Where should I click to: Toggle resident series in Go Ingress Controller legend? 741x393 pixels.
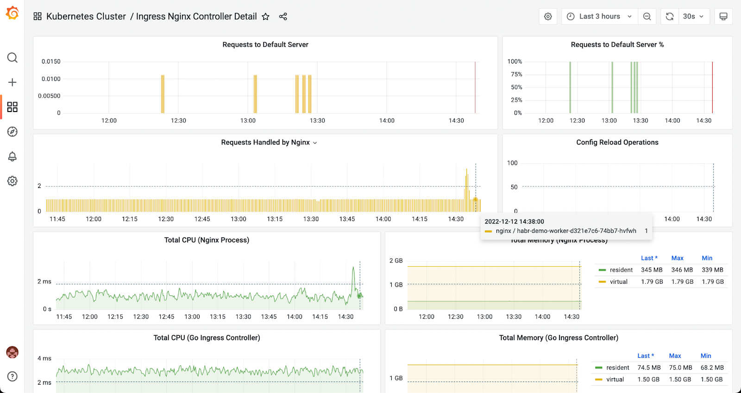[x=617, y=368]
